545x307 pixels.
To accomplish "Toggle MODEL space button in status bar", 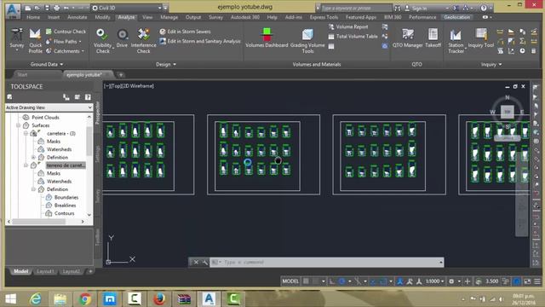I will pyautogui.click(x=290, y=281).
